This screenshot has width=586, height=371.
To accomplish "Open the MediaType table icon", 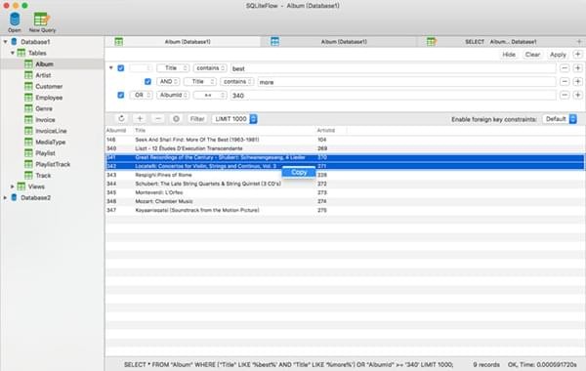I will pos(28,142).
